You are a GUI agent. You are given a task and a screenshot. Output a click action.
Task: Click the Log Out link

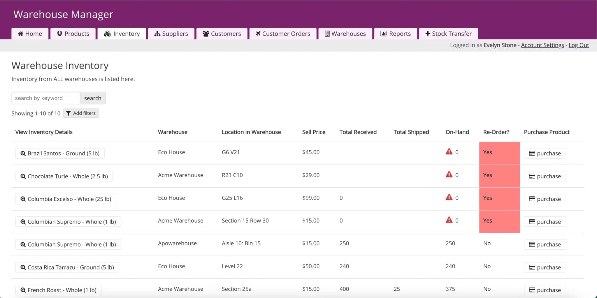point(579,45)
